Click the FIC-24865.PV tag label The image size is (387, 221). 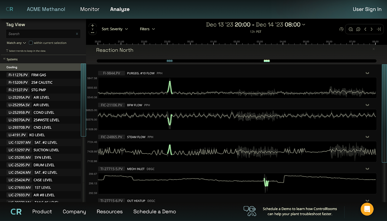[111, 137]
